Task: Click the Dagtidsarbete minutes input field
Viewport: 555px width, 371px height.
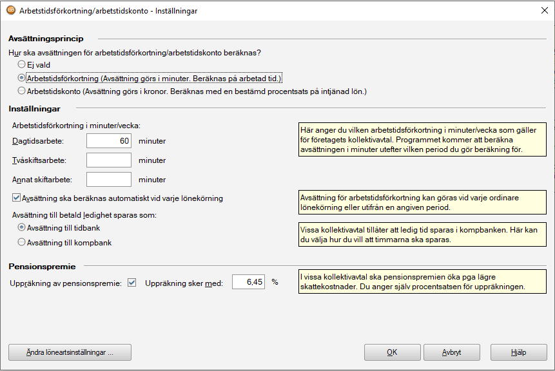Action: (109, 141)
